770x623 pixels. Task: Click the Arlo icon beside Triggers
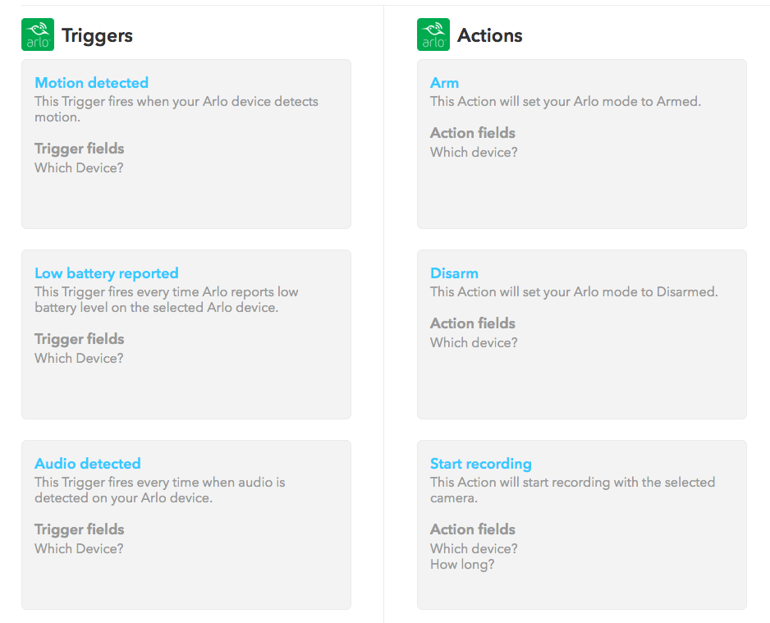pos(38,34)
